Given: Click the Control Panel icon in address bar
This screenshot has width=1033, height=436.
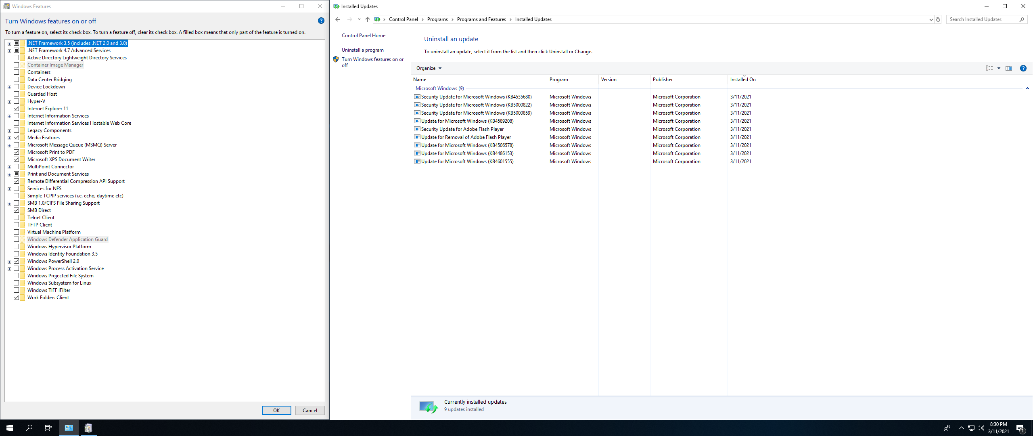Looking at the screenshot, I should coord(377,19).
